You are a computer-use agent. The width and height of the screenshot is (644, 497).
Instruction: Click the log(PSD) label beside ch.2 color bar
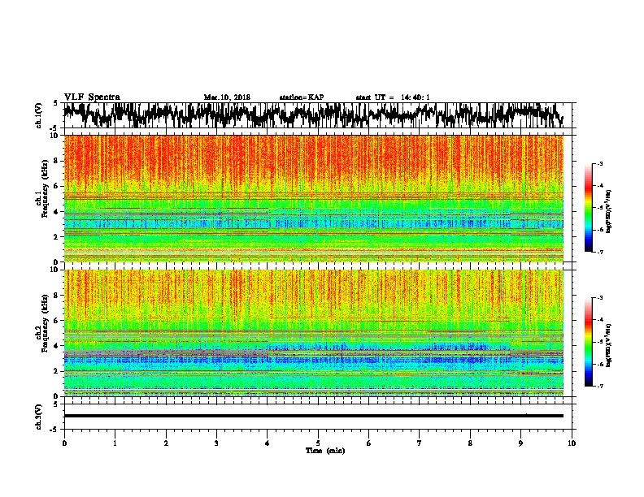pos(608,346)
